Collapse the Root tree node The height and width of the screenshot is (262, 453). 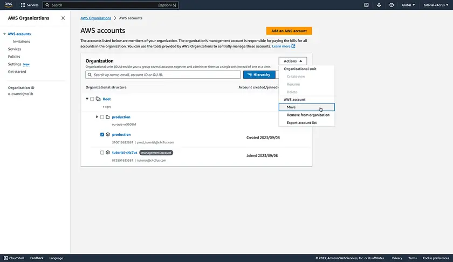87,99
